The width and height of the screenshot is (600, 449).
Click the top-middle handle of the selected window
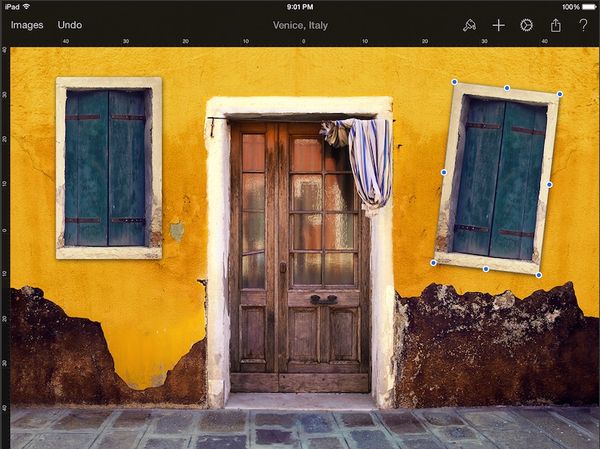coord(507,88)
